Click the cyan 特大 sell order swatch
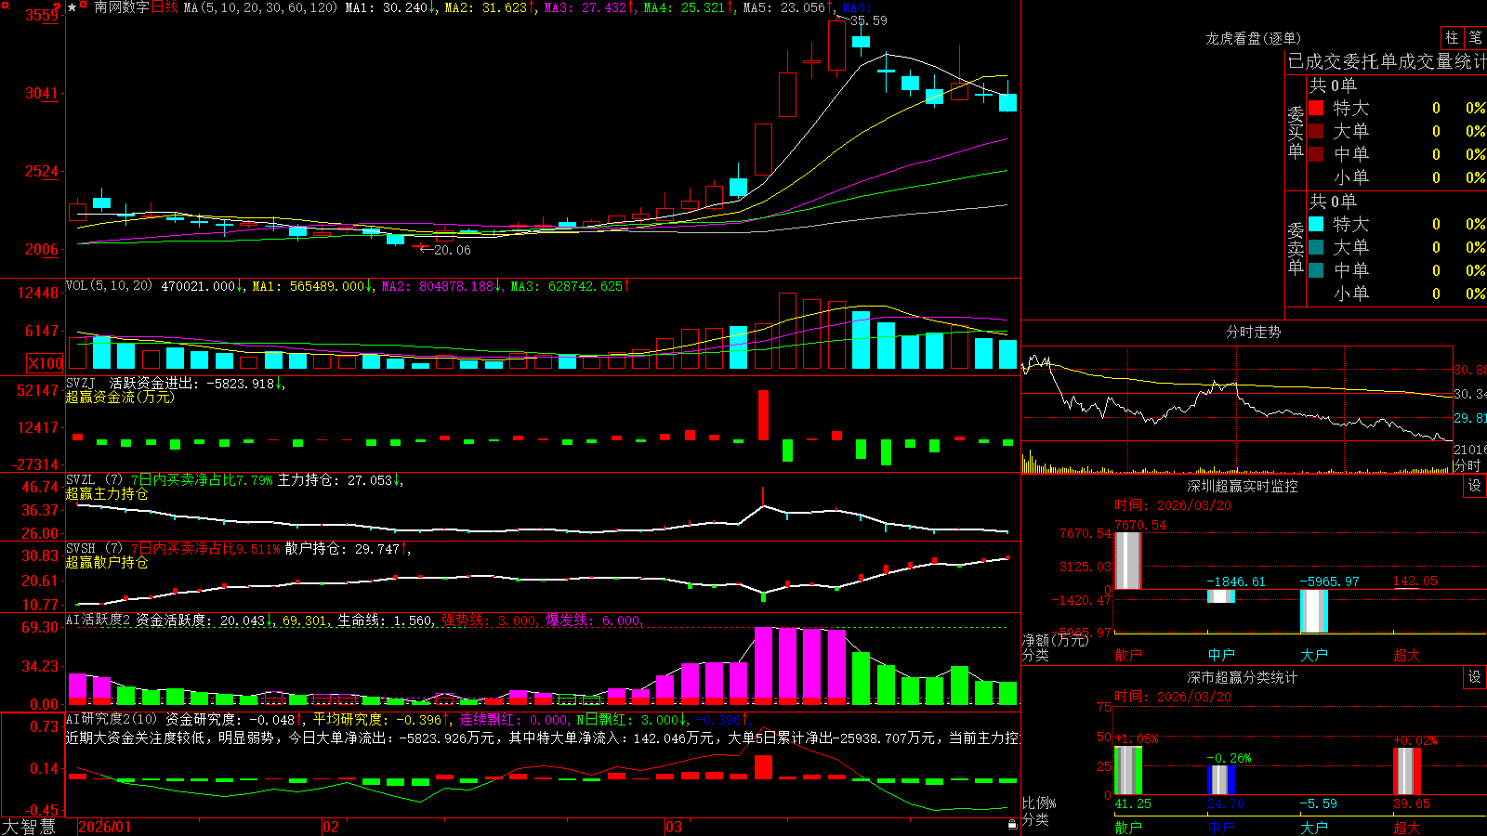The width and height of the screenshot is (1487, 836). [1316, 224]
